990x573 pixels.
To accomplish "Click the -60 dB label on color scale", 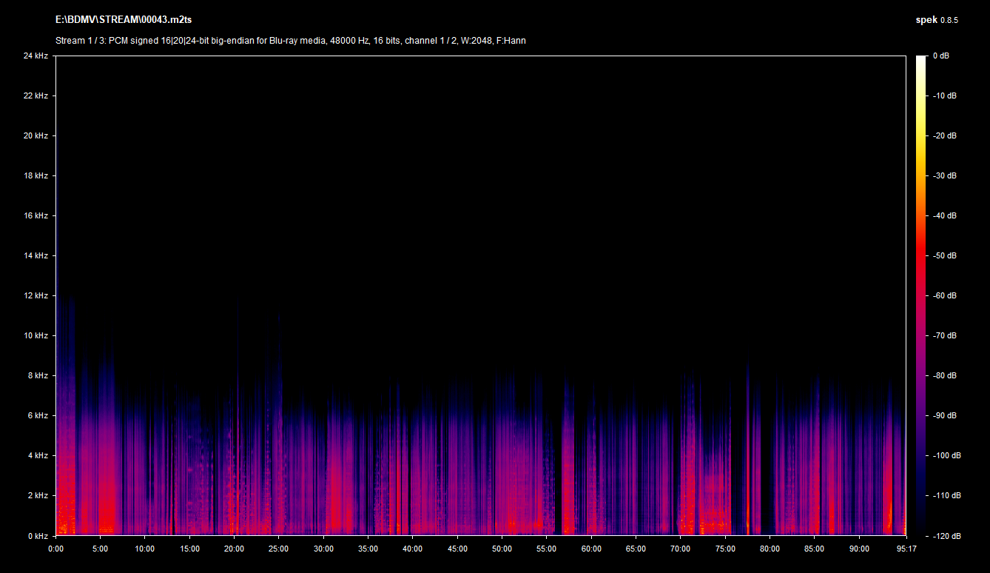I will 944,295.
